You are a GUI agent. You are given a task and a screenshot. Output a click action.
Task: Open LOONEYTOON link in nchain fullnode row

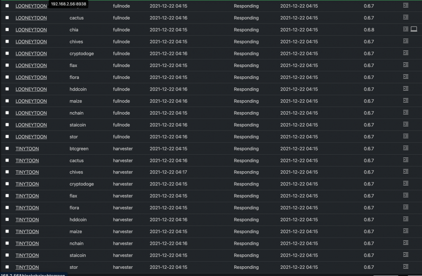click(31, 113)
